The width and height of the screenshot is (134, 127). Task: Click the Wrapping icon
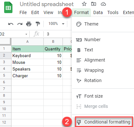tap(79, 71)
